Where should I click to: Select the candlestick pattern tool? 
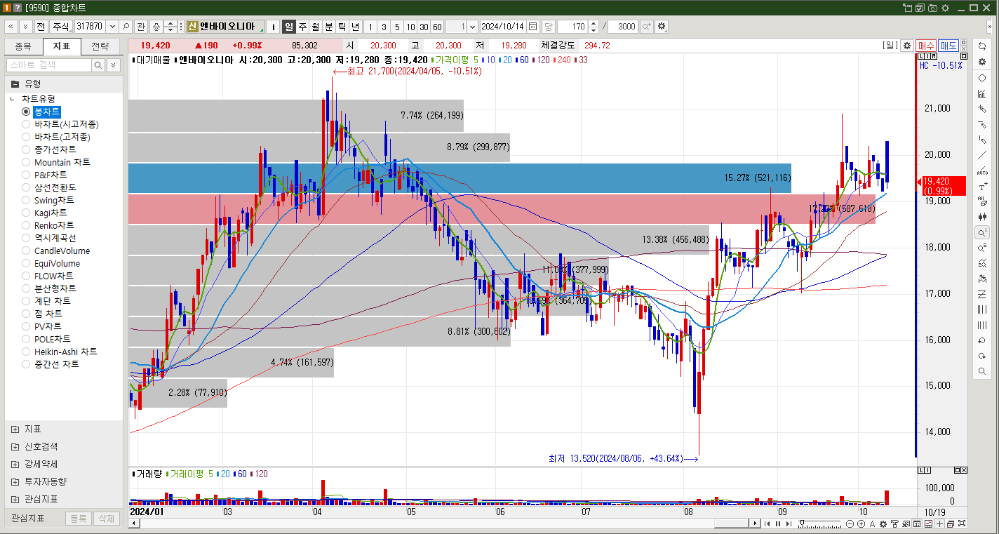(x=982, y=217)
